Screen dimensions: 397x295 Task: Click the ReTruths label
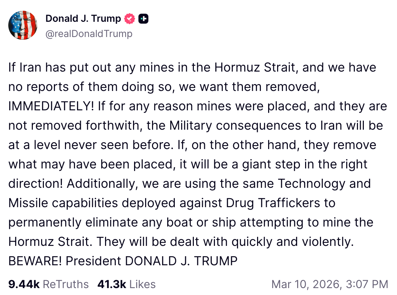pos(65,284)
